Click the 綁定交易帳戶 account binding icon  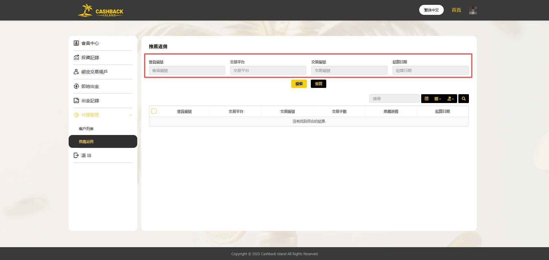tap(76, 72)
